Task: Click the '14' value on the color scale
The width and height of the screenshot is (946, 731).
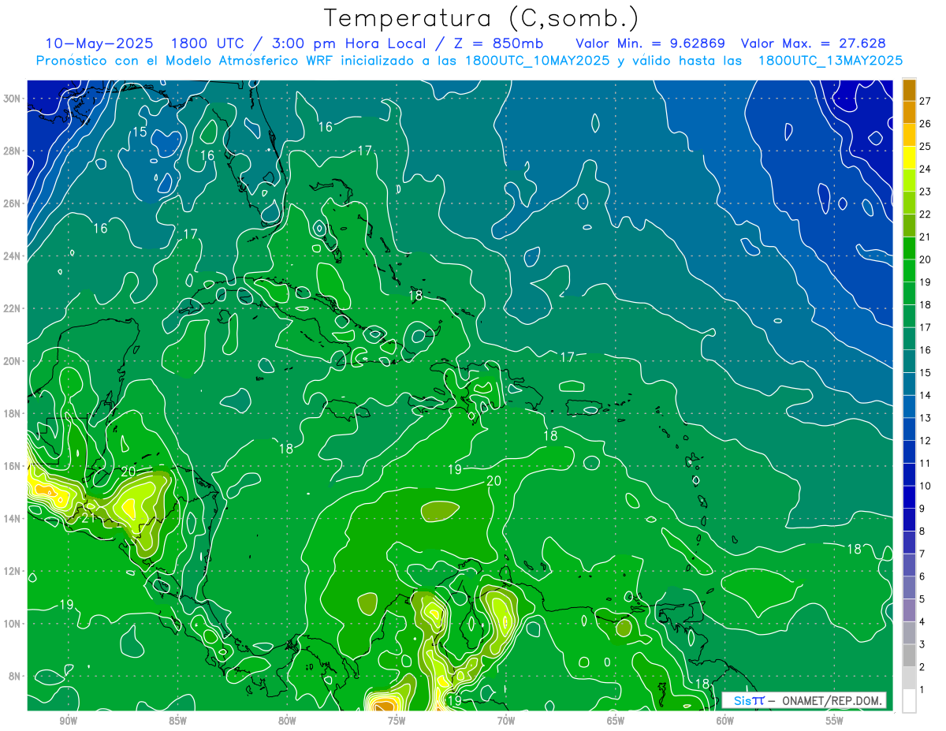Action: tap(925, 395)
